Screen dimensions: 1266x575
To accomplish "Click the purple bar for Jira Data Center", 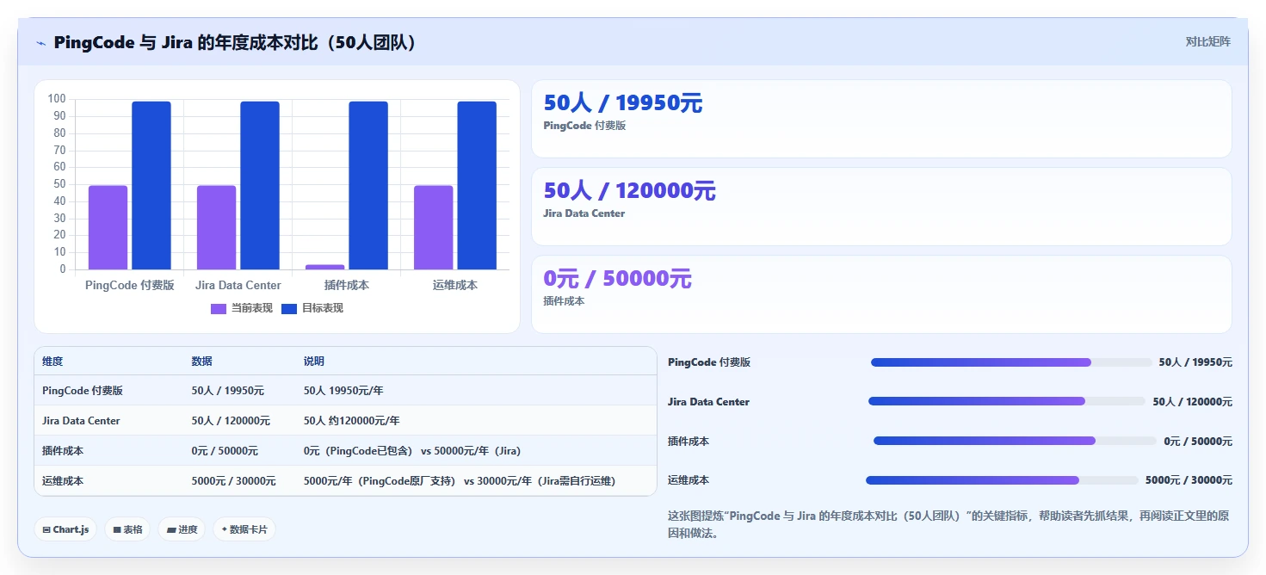I will coord(216,227).
